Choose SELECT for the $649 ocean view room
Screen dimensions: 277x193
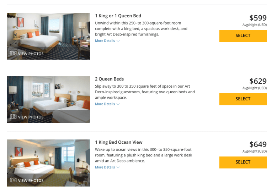[243, 162]
